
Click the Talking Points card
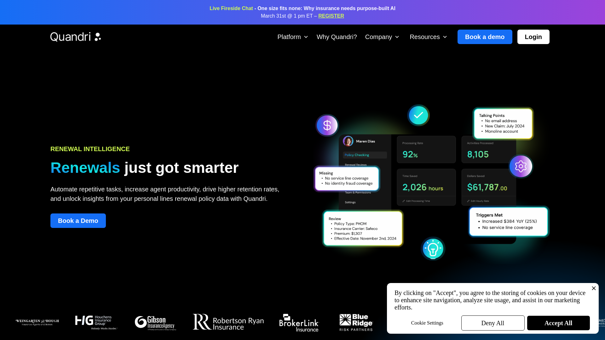tap(503, 123)
